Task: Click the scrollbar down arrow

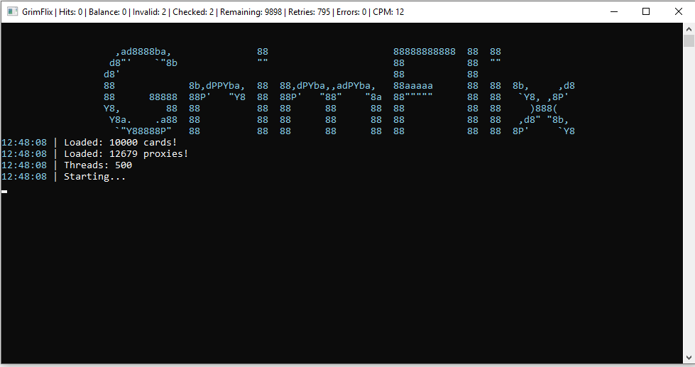Action: [x=689, y=357]
